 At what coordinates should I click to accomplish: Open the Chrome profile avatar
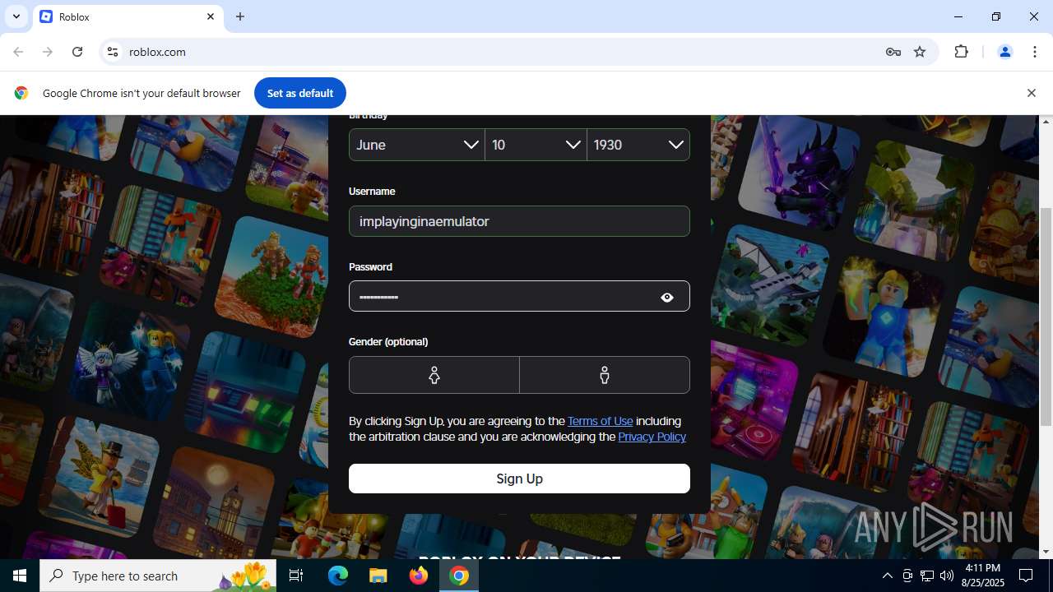[1004, 52]
